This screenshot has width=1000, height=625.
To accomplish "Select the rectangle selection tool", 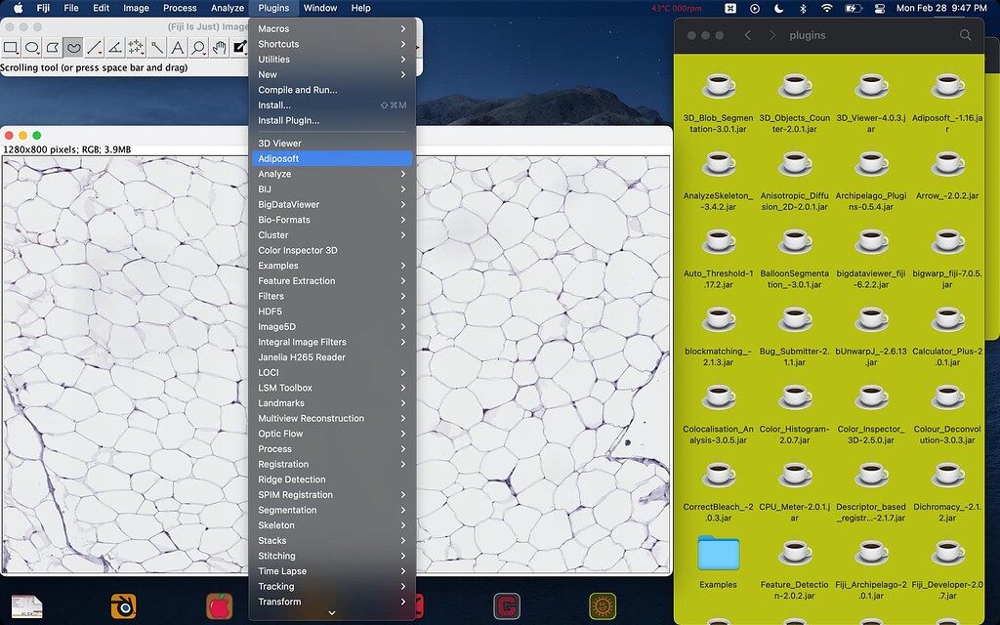I will point(10,47).
